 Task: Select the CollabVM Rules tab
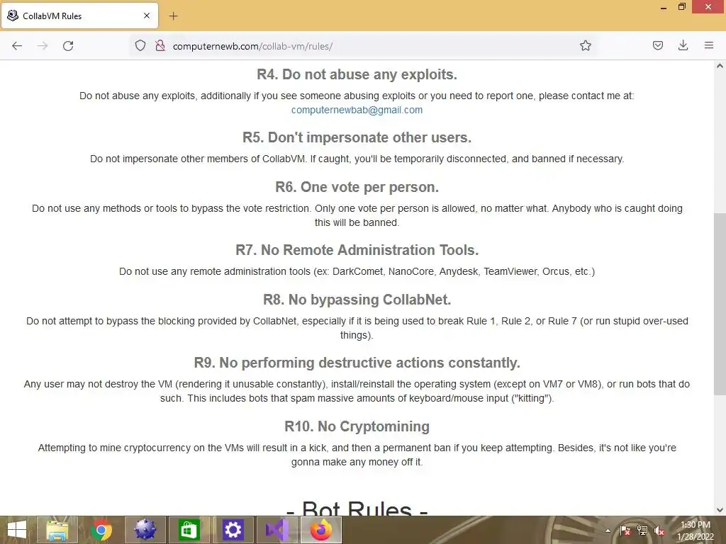[x=79, y=16]
